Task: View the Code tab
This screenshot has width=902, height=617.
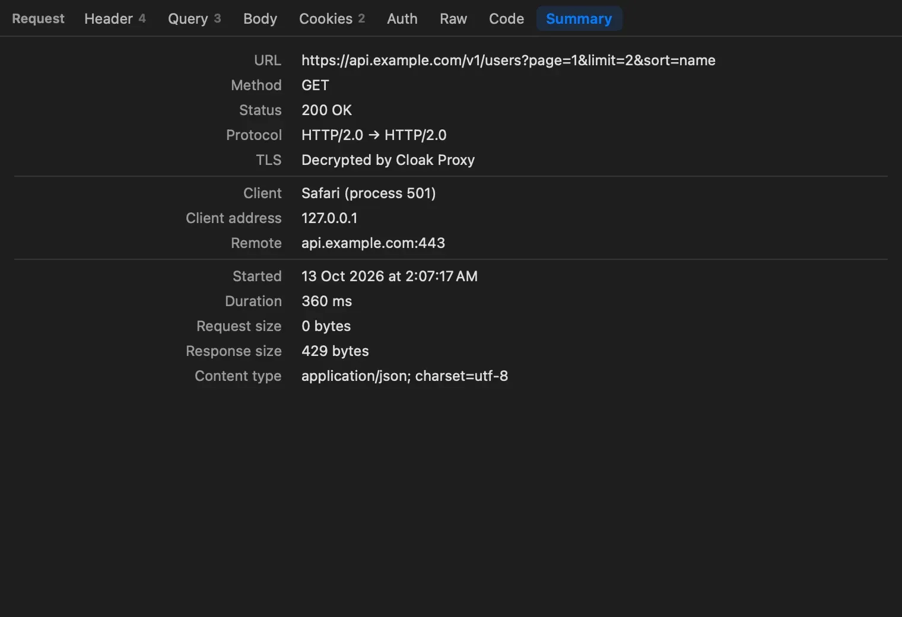Action: tap(506, 18)
